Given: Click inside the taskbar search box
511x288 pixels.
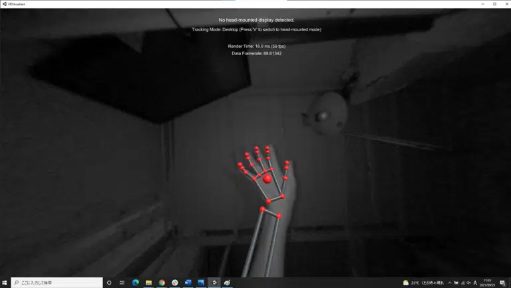Looking at the screenshot, I should [x=59, y=283].
